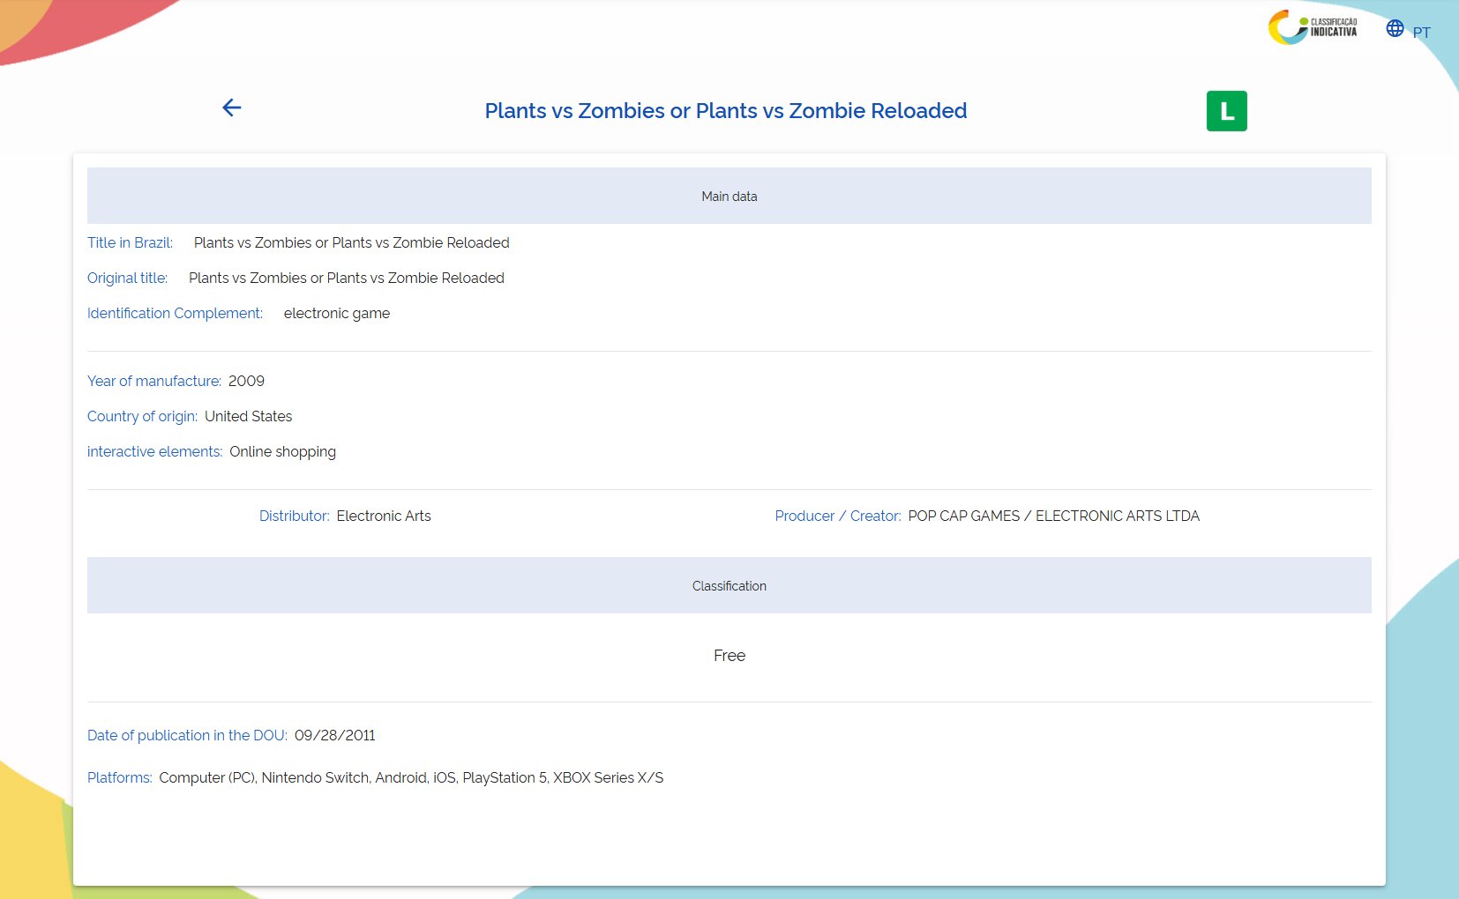Click the back arrow icon

pos(232,108)
